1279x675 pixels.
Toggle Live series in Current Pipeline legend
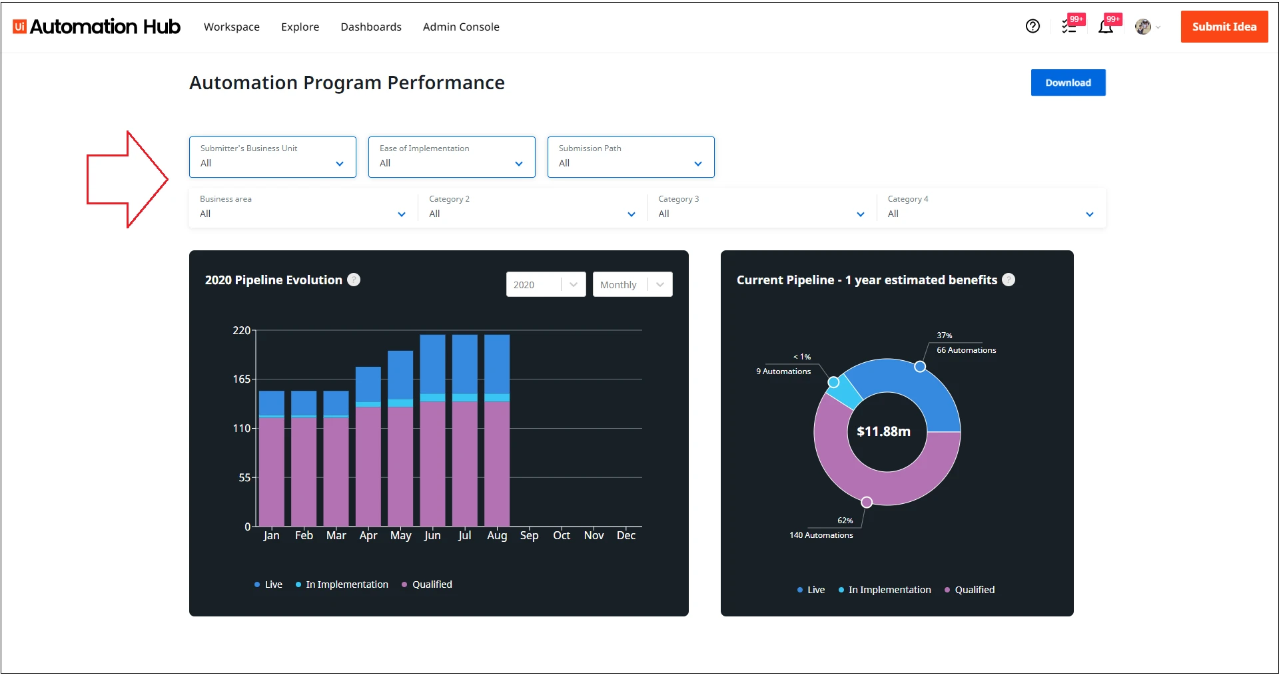(x=811, y=590)
